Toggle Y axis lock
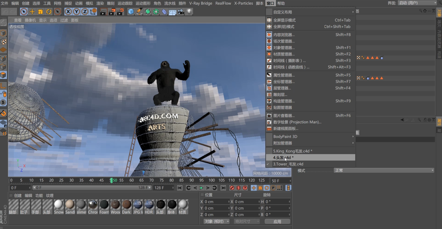This screenshot has height=229, width=442. [x=77, y=12]
